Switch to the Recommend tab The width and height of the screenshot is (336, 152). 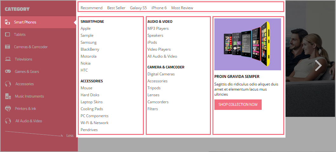point(91,8)
